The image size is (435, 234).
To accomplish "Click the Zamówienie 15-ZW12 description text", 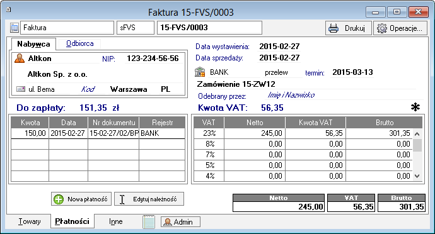I will pyautogui.click(x=236, y=84).
